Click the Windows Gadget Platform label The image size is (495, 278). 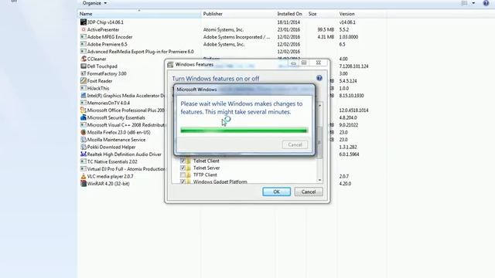(x=220, y=181)
